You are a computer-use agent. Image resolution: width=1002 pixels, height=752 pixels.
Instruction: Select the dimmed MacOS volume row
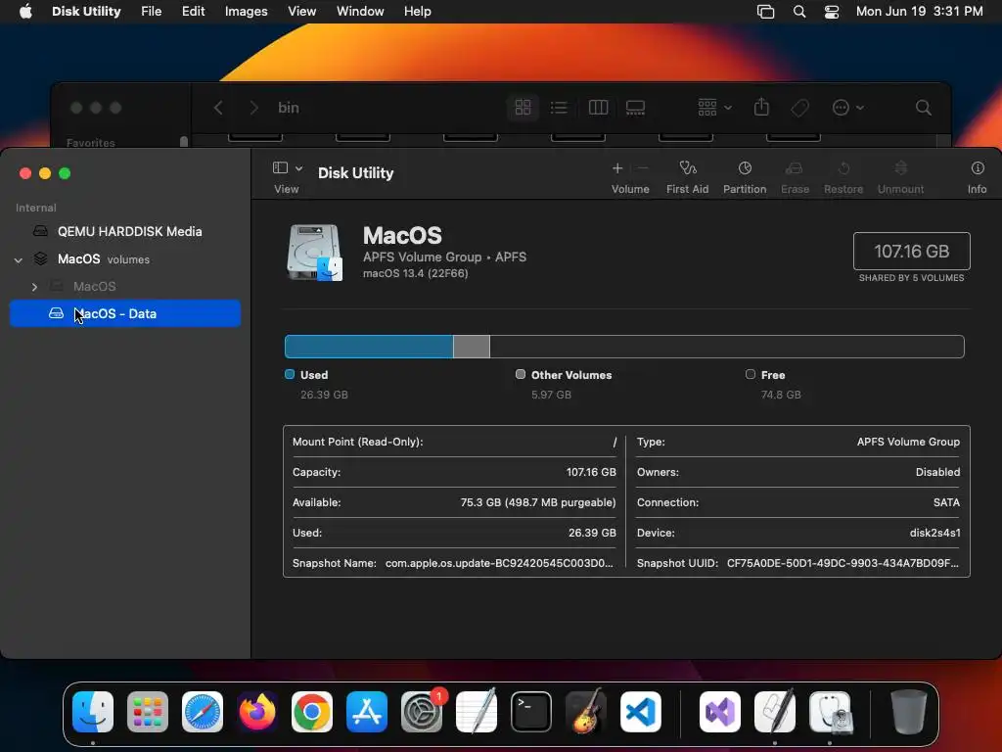pos(125,287)
